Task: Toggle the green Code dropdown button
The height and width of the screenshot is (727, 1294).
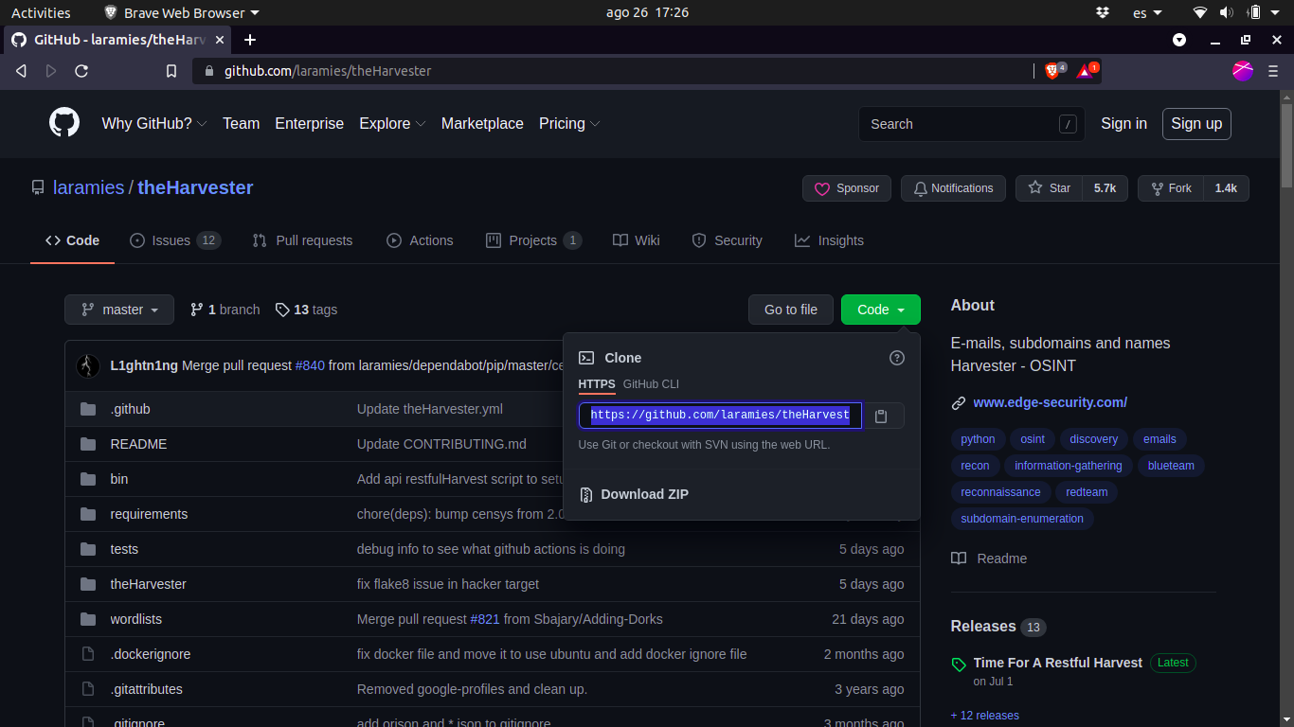Action: [x=881, y=310]
